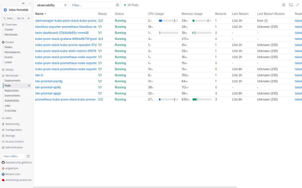The height and width of the screenshot is (188, 302).
Task: Open the loki-promtail-qb8tj pod
Action: 48,87
